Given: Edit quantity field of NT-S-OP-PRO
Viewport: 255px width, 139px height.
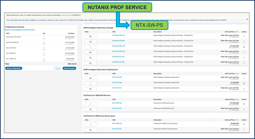Looking at the screenshot, I should [x=90, y=84].
